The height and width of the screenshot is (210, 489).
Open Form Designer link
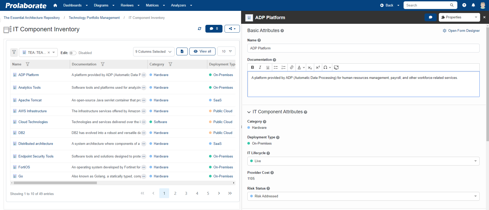(461, 31)
